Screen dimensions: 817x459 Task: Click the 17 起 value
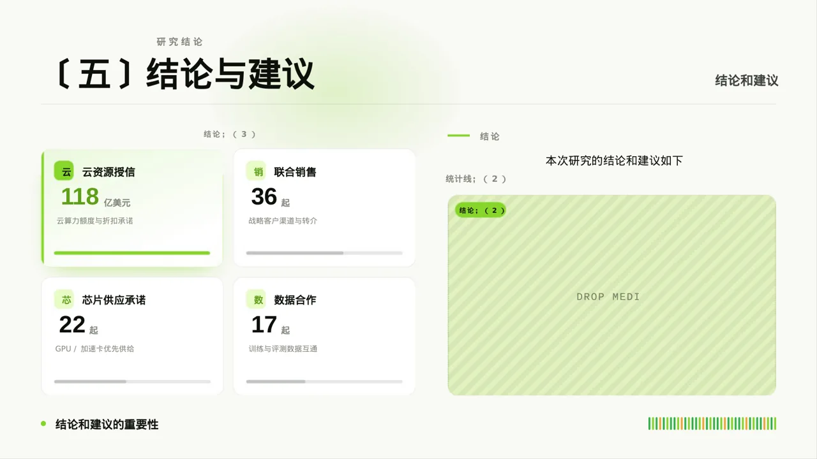[270, 325]
